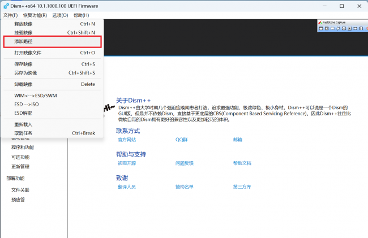Viewport: 368px width, 238px height.
Task: Maximize the Dism++ window
Action: point(342,6)
